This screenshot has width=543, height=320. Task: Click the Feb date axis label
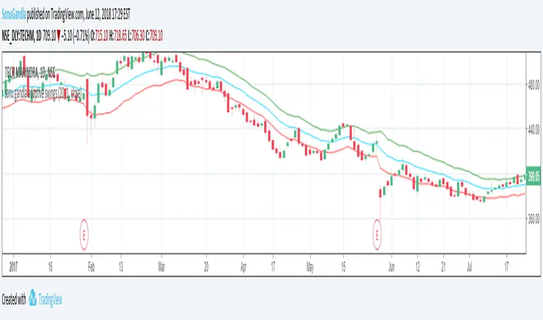coord(91,267)
